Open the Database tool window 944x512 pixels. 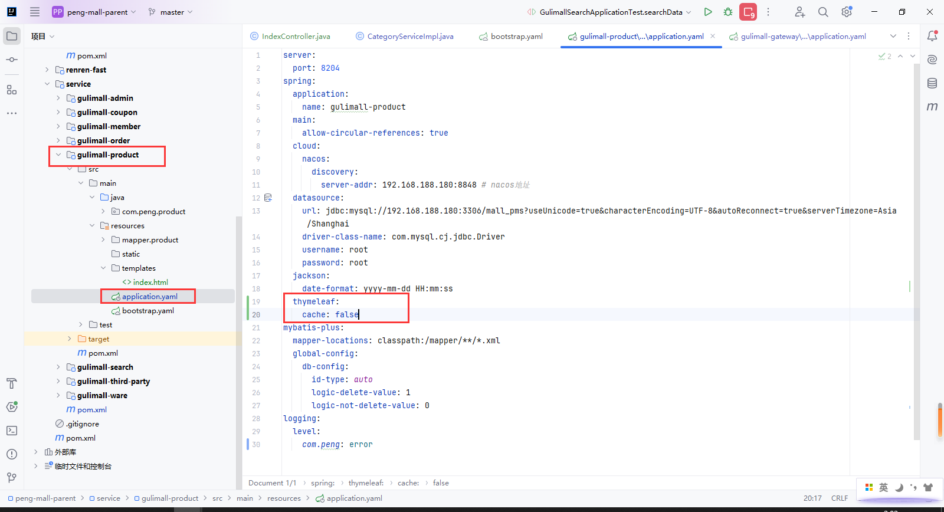[932, 83]
